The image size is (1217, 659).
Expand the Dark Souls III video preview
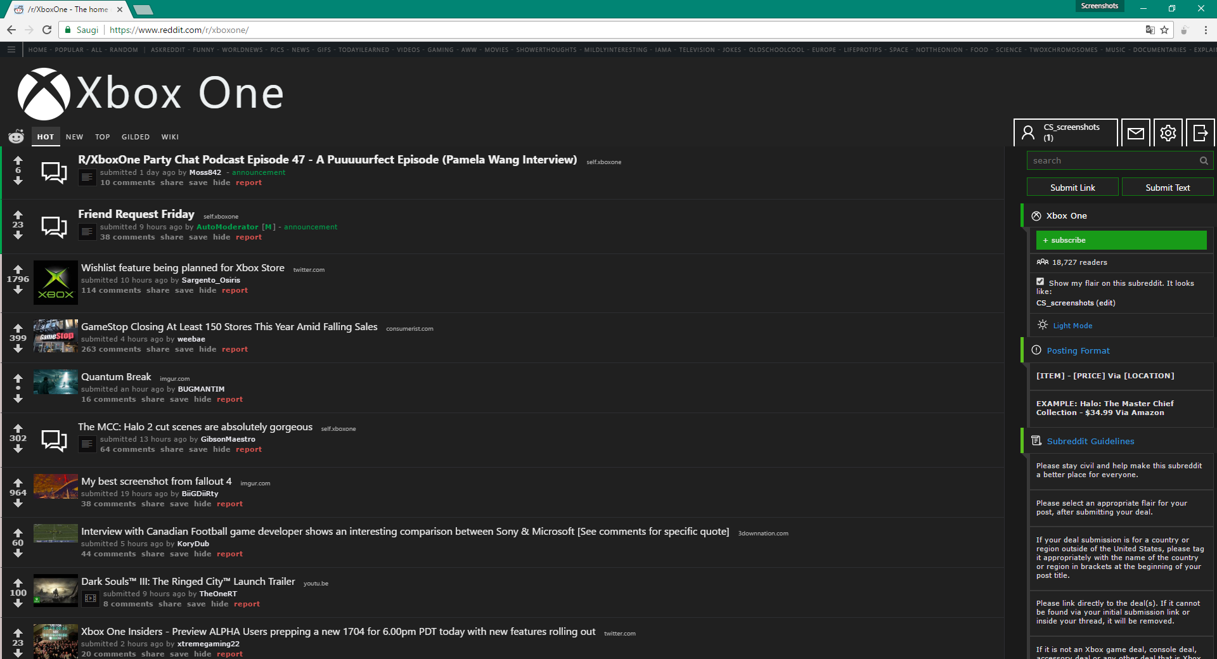click(91, 598)
